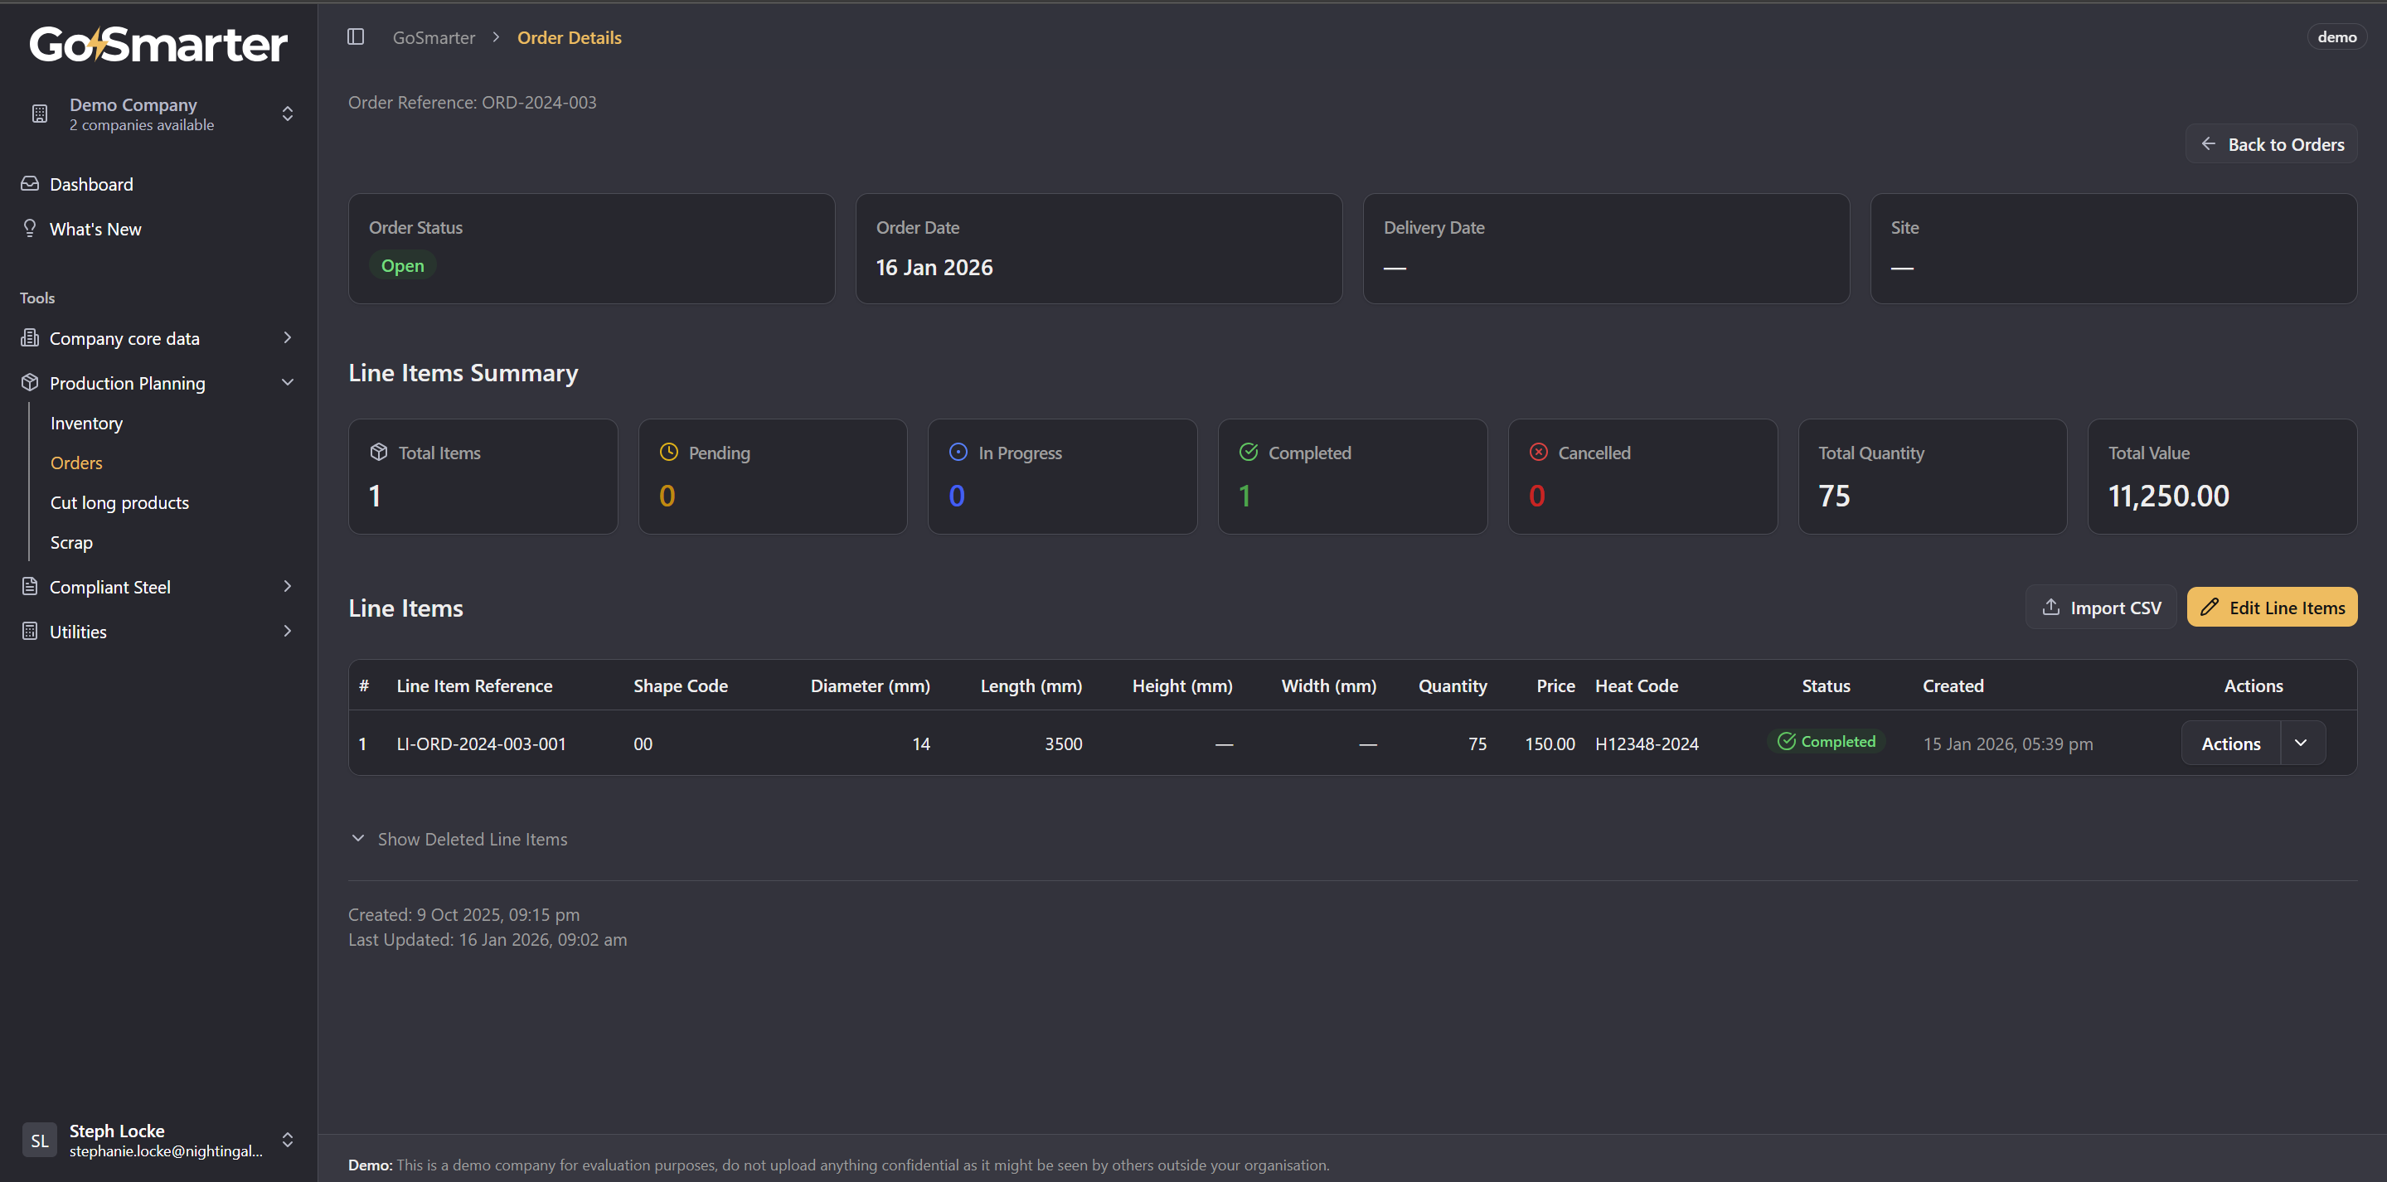
Task: Click the Edit Line Items button
Action: 2272,608
